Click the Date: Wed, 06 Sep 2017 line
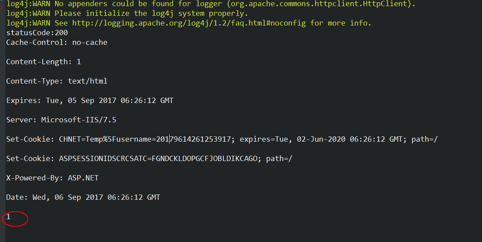 83,197
